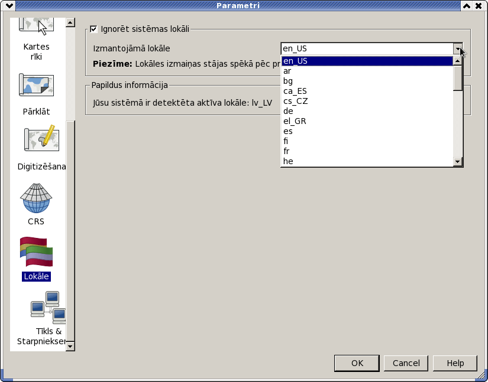Click the sidebar scroll-down arrow
The width and height of the screenshot is (488, 382).
70,346
